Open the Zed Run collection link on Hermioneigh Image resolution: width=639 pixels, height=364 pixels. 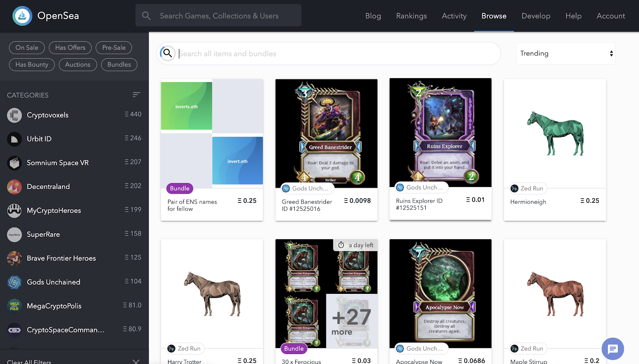(x=528, y=188)
